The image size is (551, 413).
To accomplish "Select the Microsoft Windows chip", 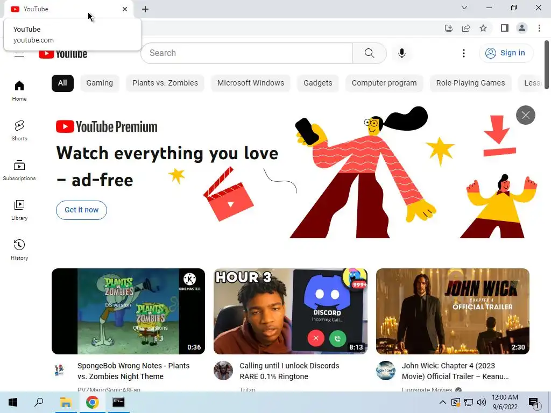I will point(251,83).
